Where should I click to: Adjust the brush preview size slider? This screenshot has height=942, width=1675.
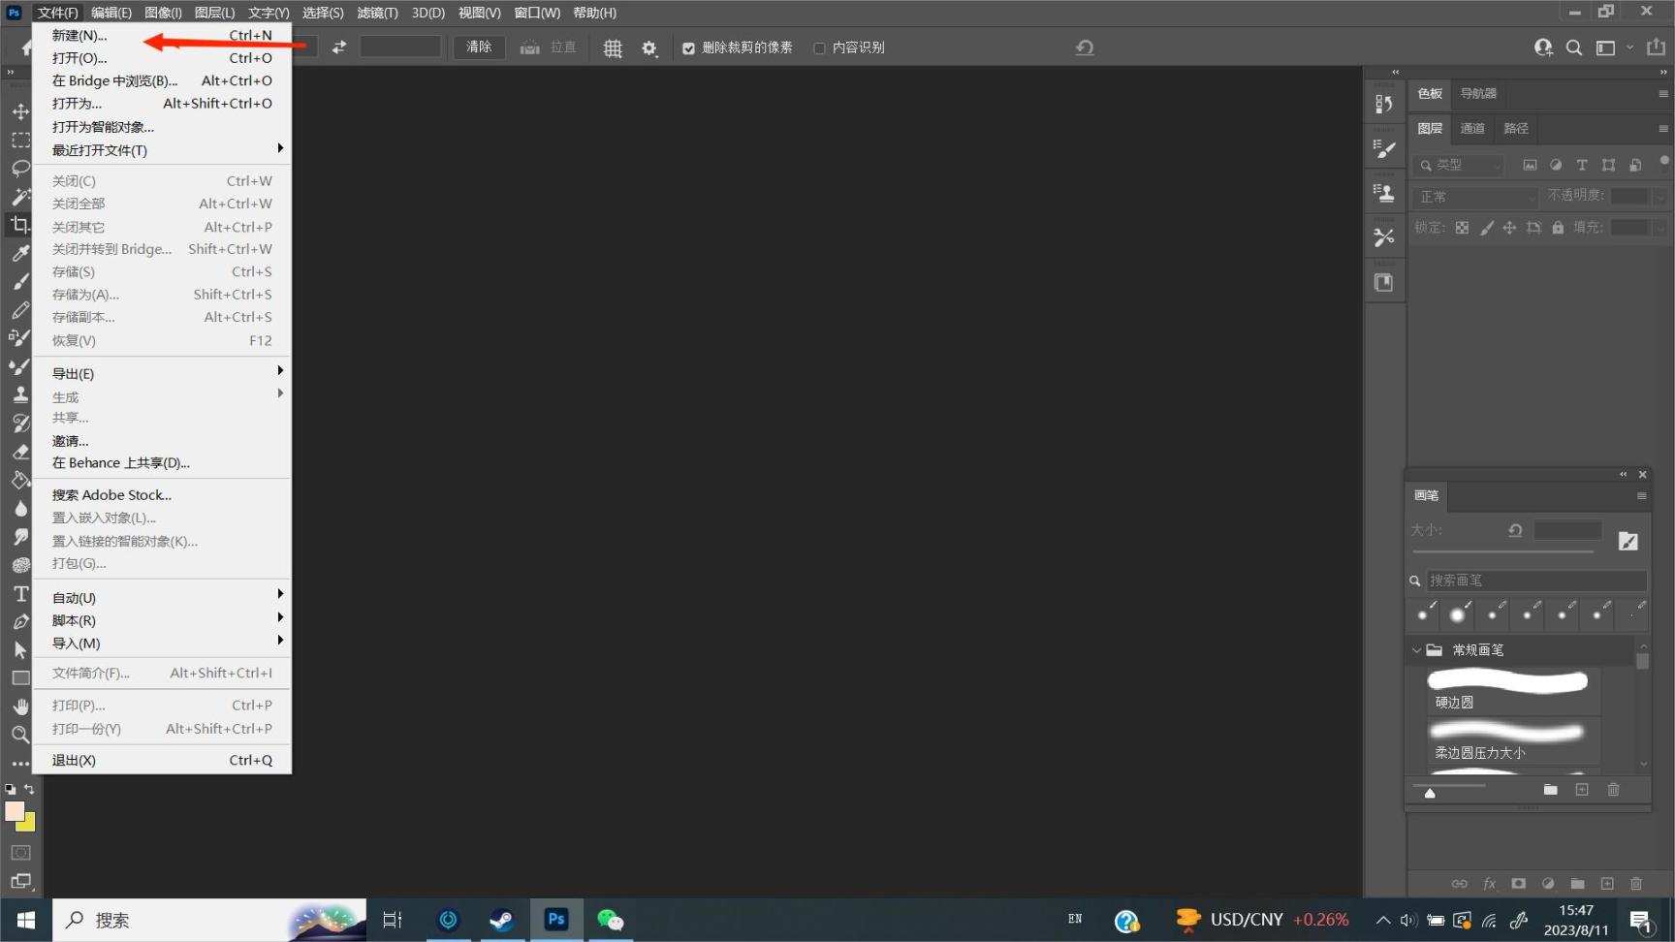pyautogui.click(x=1430, y=792)
